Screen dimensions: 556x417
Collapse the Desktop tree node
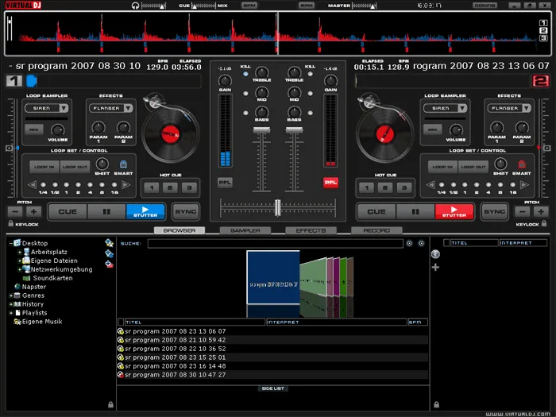pos(10,243)
